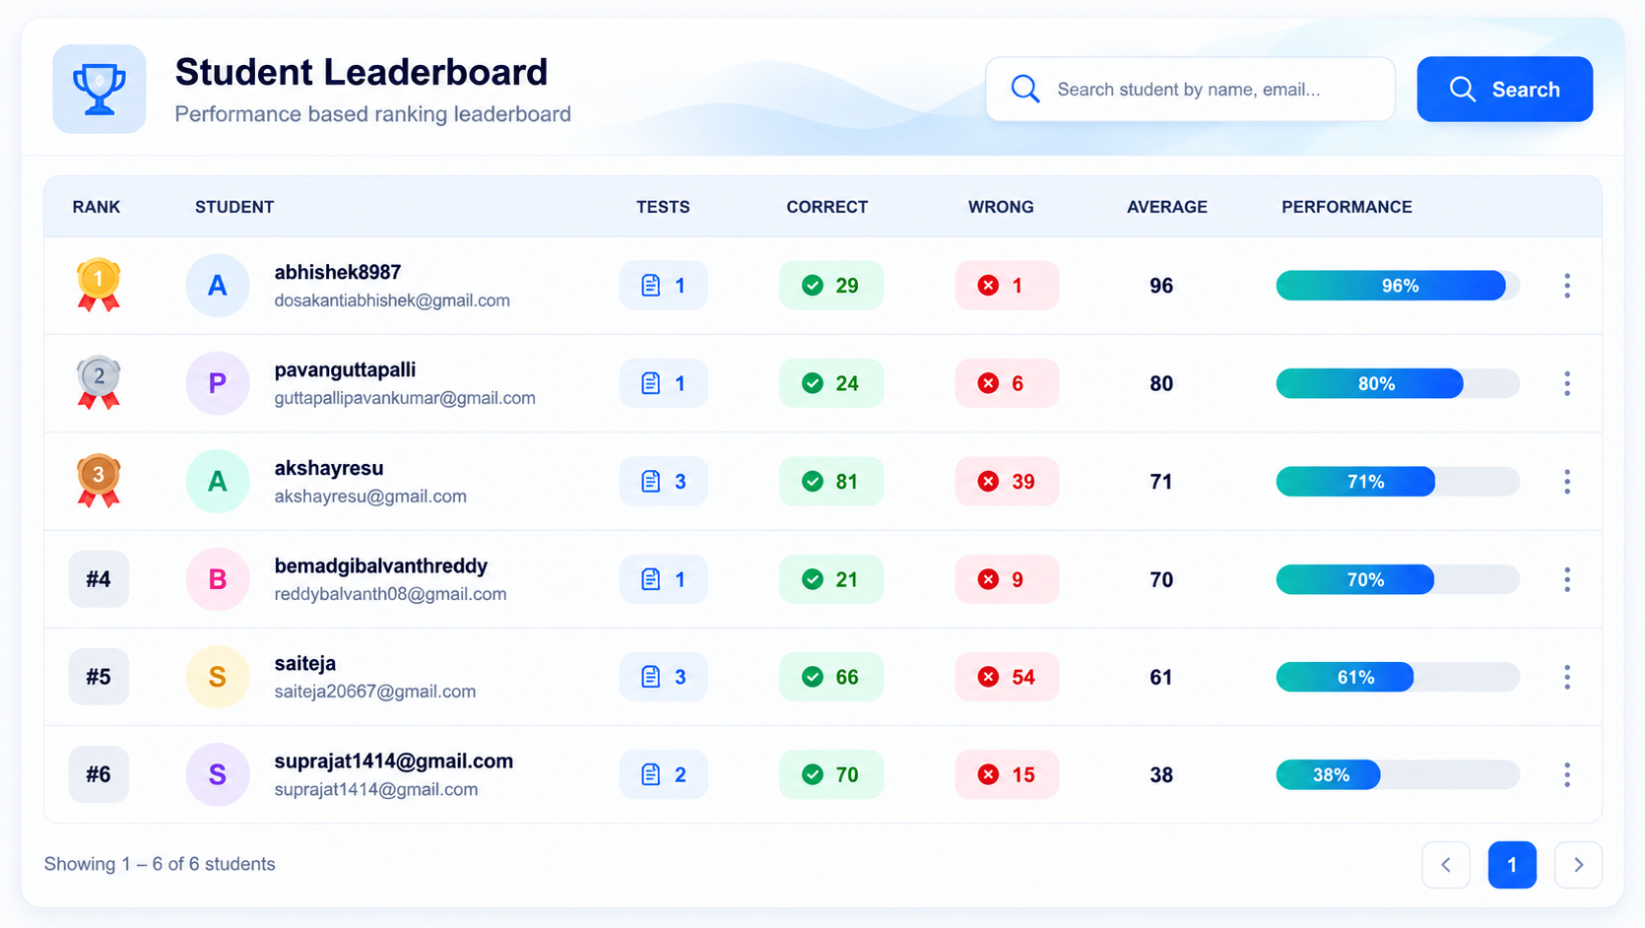Image resolution: width=1645 pixels, height=928 pixels.
Task: Click the correct count badge showing 81
Action: tap(831, 482)
